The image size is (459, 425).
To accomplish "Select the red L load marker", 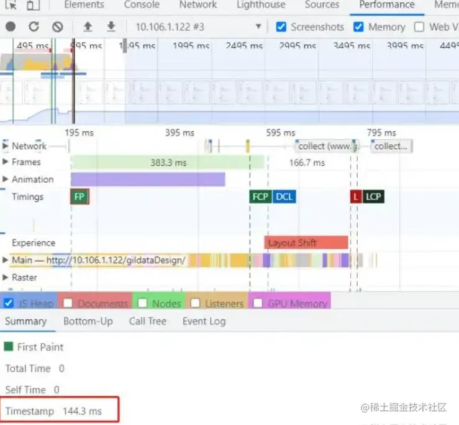I will click(x=356, y=196).
